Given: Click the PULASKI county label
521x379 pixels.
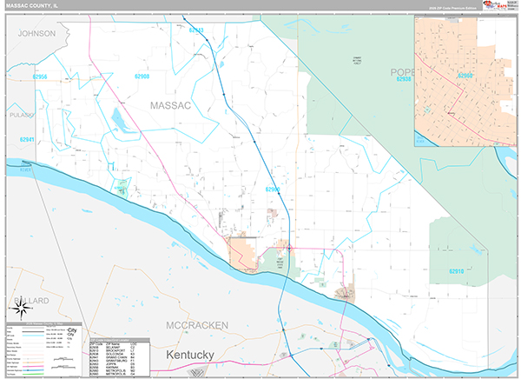Looking at the screenshot, I should [x=21, y=115].
